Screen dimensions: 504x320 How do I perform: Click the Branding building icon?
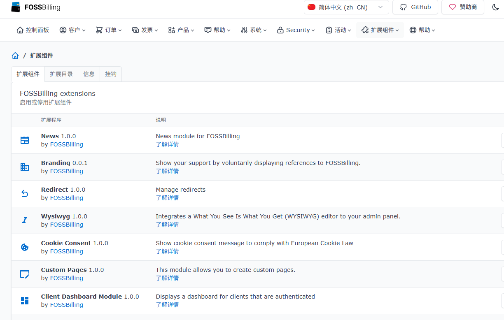coord(25,167)
